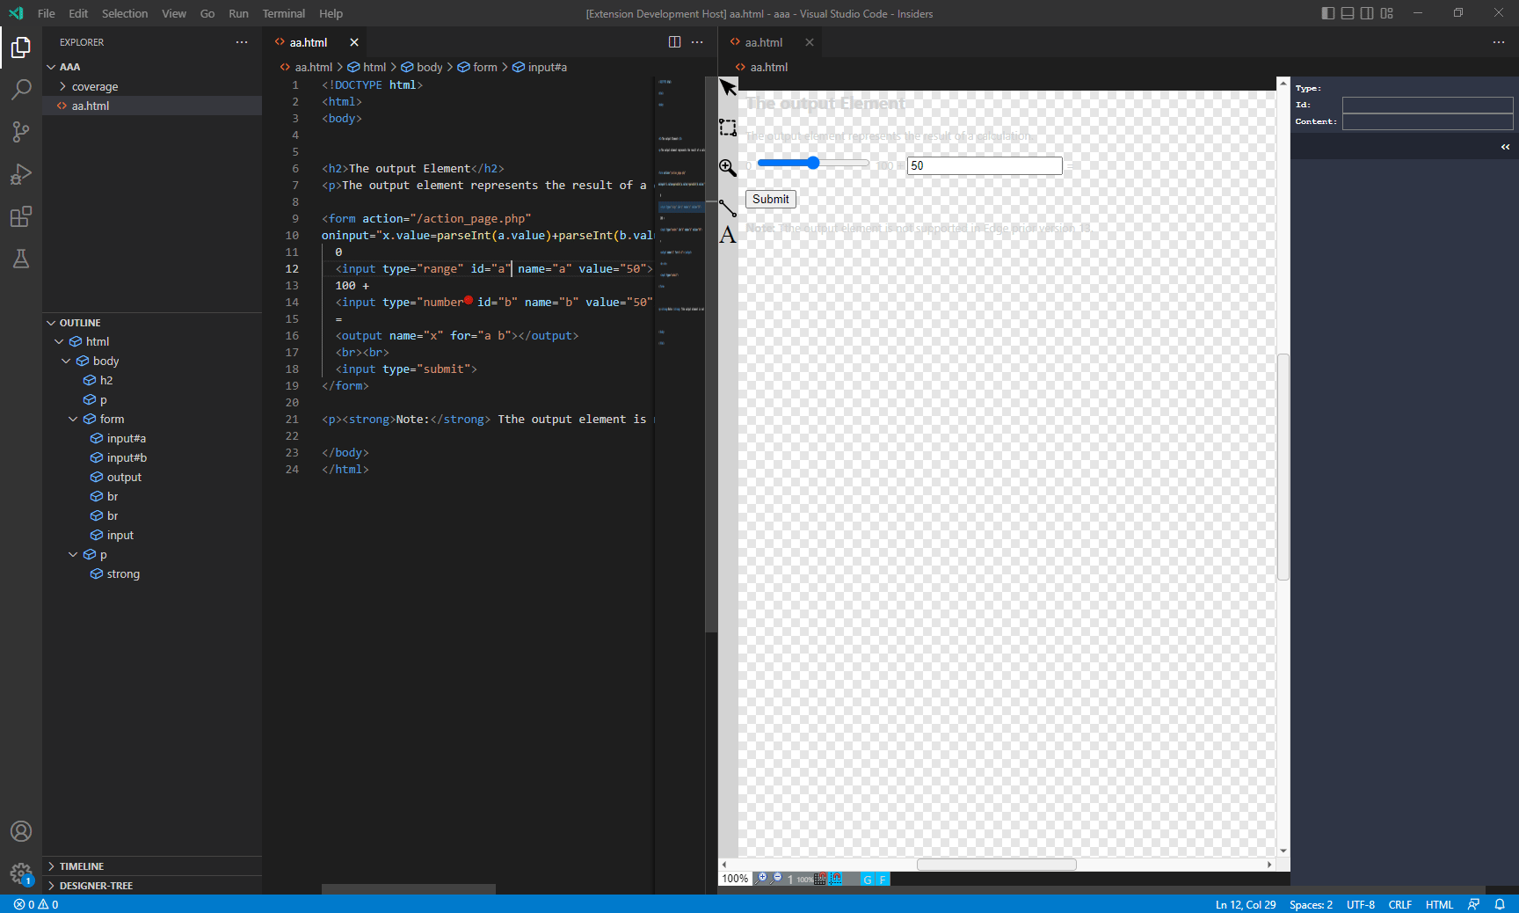Image resolution: width=1519 pixels, height=913 pixels.
Task: Select the text tool in designer
Action: coord(728,235)
